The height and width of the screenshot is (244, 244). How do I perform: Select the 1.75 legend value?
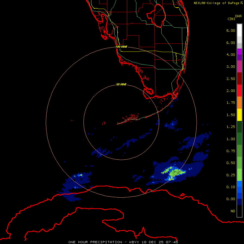(231, 103)
